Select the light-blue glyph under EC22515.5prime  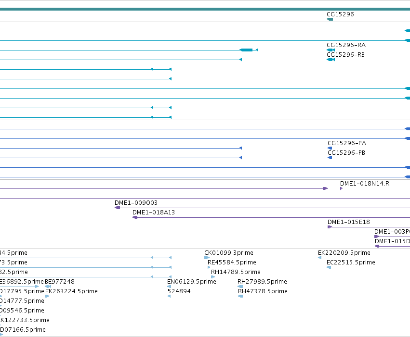pos(329,267)
